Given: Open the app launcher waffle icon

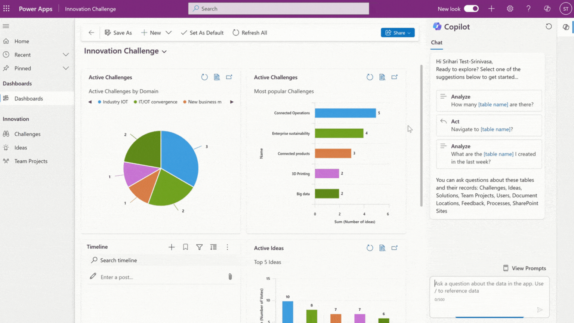Looking at the screenshot, I should point(6,9).
